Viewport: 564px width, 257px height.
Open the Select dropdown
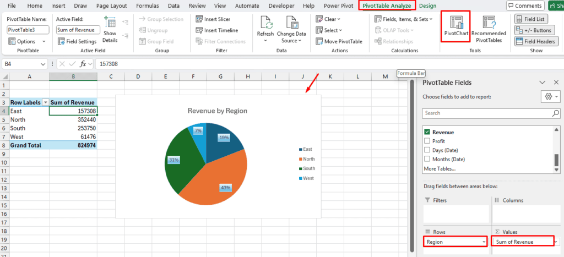[x=329, y=30]
